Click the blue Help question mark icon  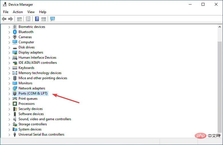point(37,19)
